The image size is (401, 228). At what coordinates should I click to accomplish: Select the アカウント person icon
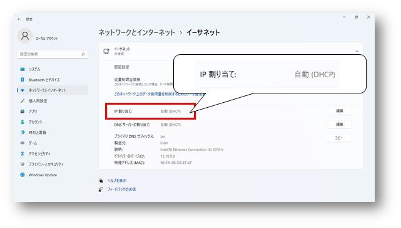[23, 122]
